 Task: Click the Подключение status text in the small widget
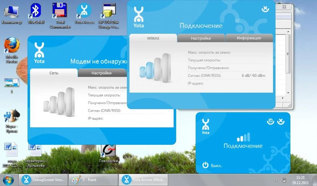pyautogui.click(x=243, y=146)
